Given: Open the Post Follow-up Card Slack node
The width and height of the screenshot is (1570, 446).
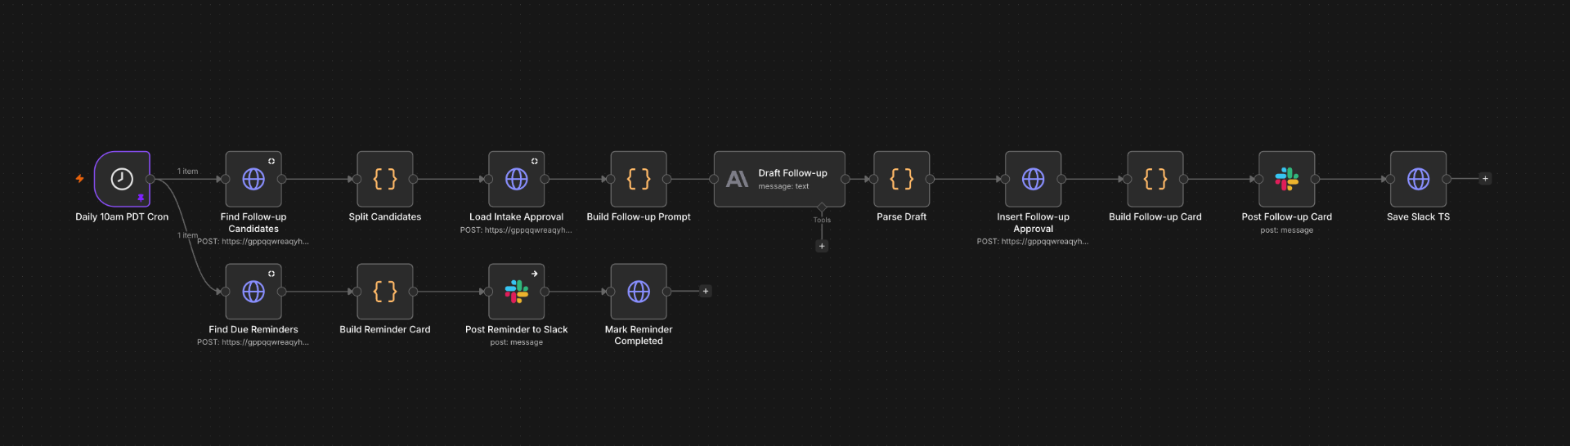Looking at the screenshot, I should coord(1287,179).
